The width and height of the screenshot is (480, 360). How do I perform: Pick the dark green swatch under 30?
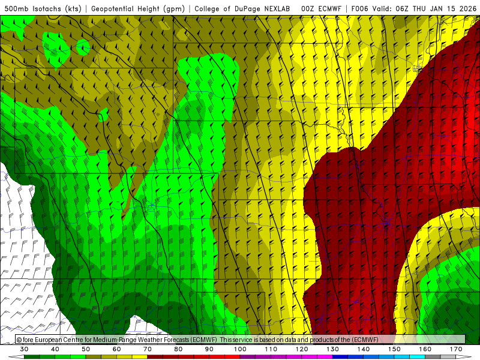point(32,357)
